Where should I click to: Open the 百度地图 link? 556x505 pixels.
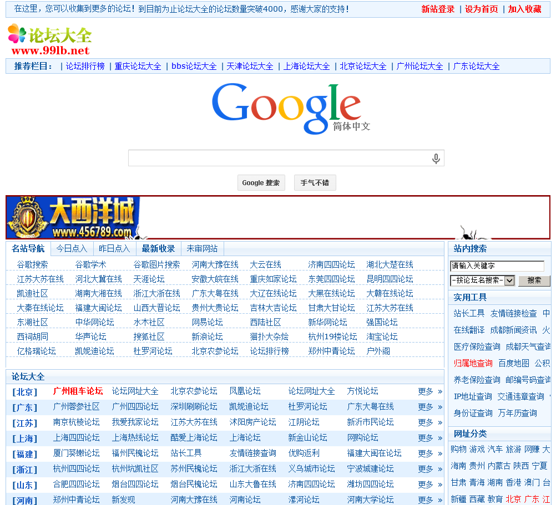(x=513, y=363)
